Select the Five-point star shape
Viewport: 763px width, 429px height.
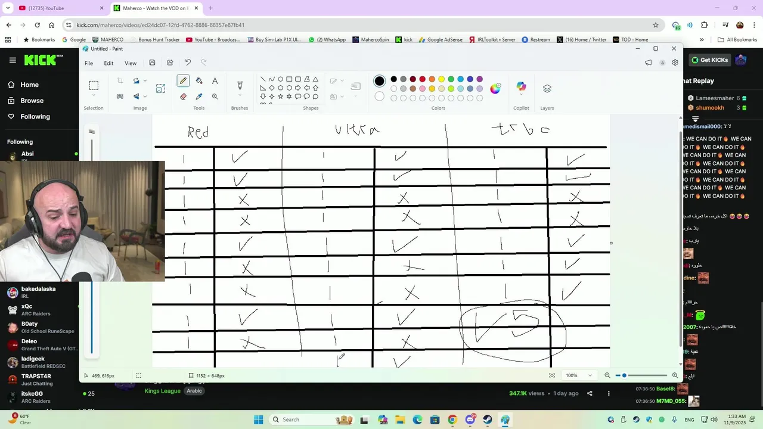coord(280,97)
